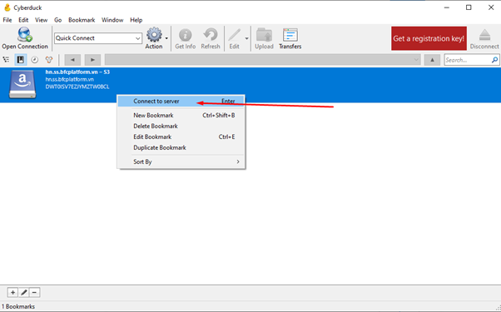Screen dimensions: 501x312
Task: Click the Get Info toolbar icon
Action: tap(186, 35)
